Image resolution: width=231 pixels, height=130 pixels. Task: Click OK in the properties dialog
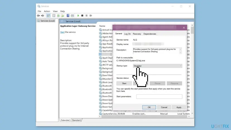tap(149, 107)
